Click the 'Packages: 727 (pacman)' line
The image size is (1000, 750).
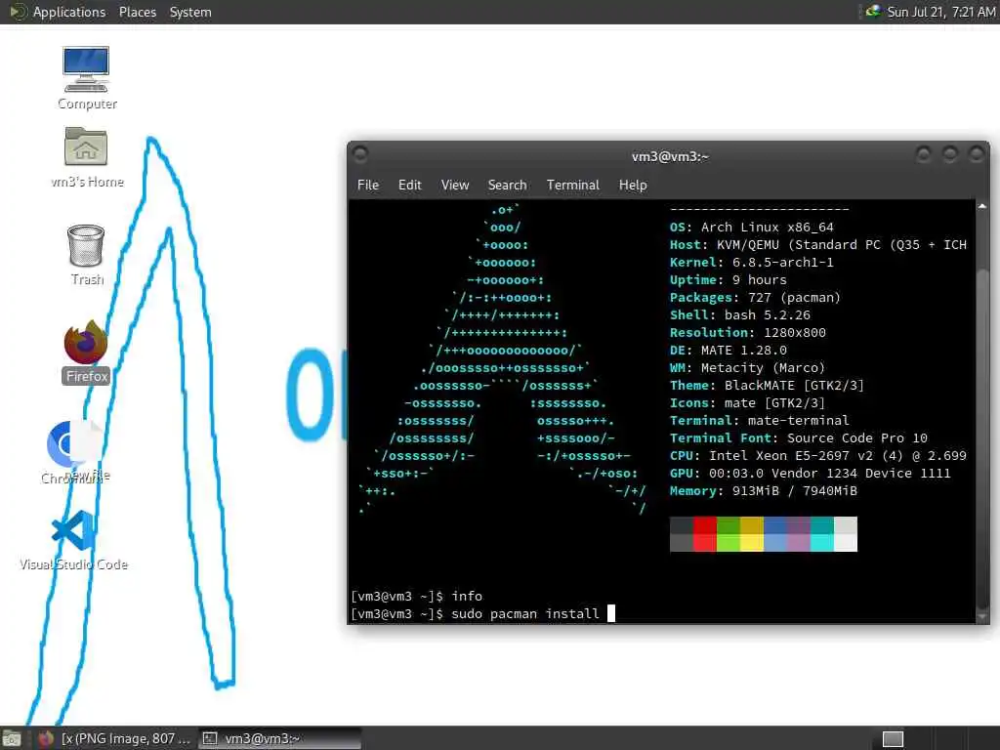[x=755, y=297]
